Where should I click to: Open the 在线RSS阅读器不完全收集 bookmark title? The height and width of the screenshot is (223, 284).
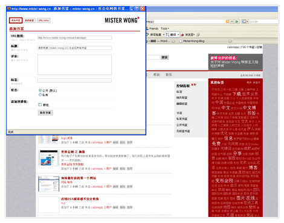[x=80, y=199]
